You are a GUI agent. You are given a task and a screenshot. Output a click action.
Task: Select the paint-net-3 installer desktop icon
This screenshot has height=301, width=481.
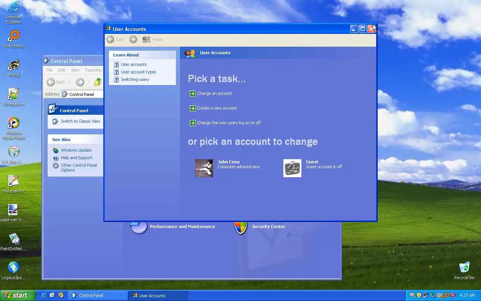[14, 213]
